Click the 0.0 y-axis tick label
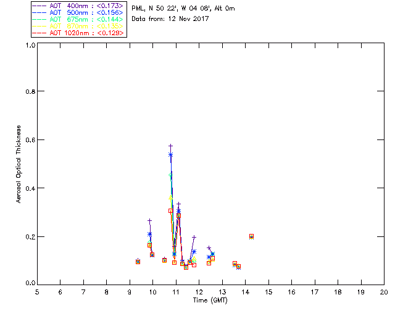 30,283
